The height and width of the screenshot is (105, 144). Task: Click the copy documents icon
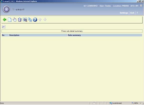click(x=30, y=20)
